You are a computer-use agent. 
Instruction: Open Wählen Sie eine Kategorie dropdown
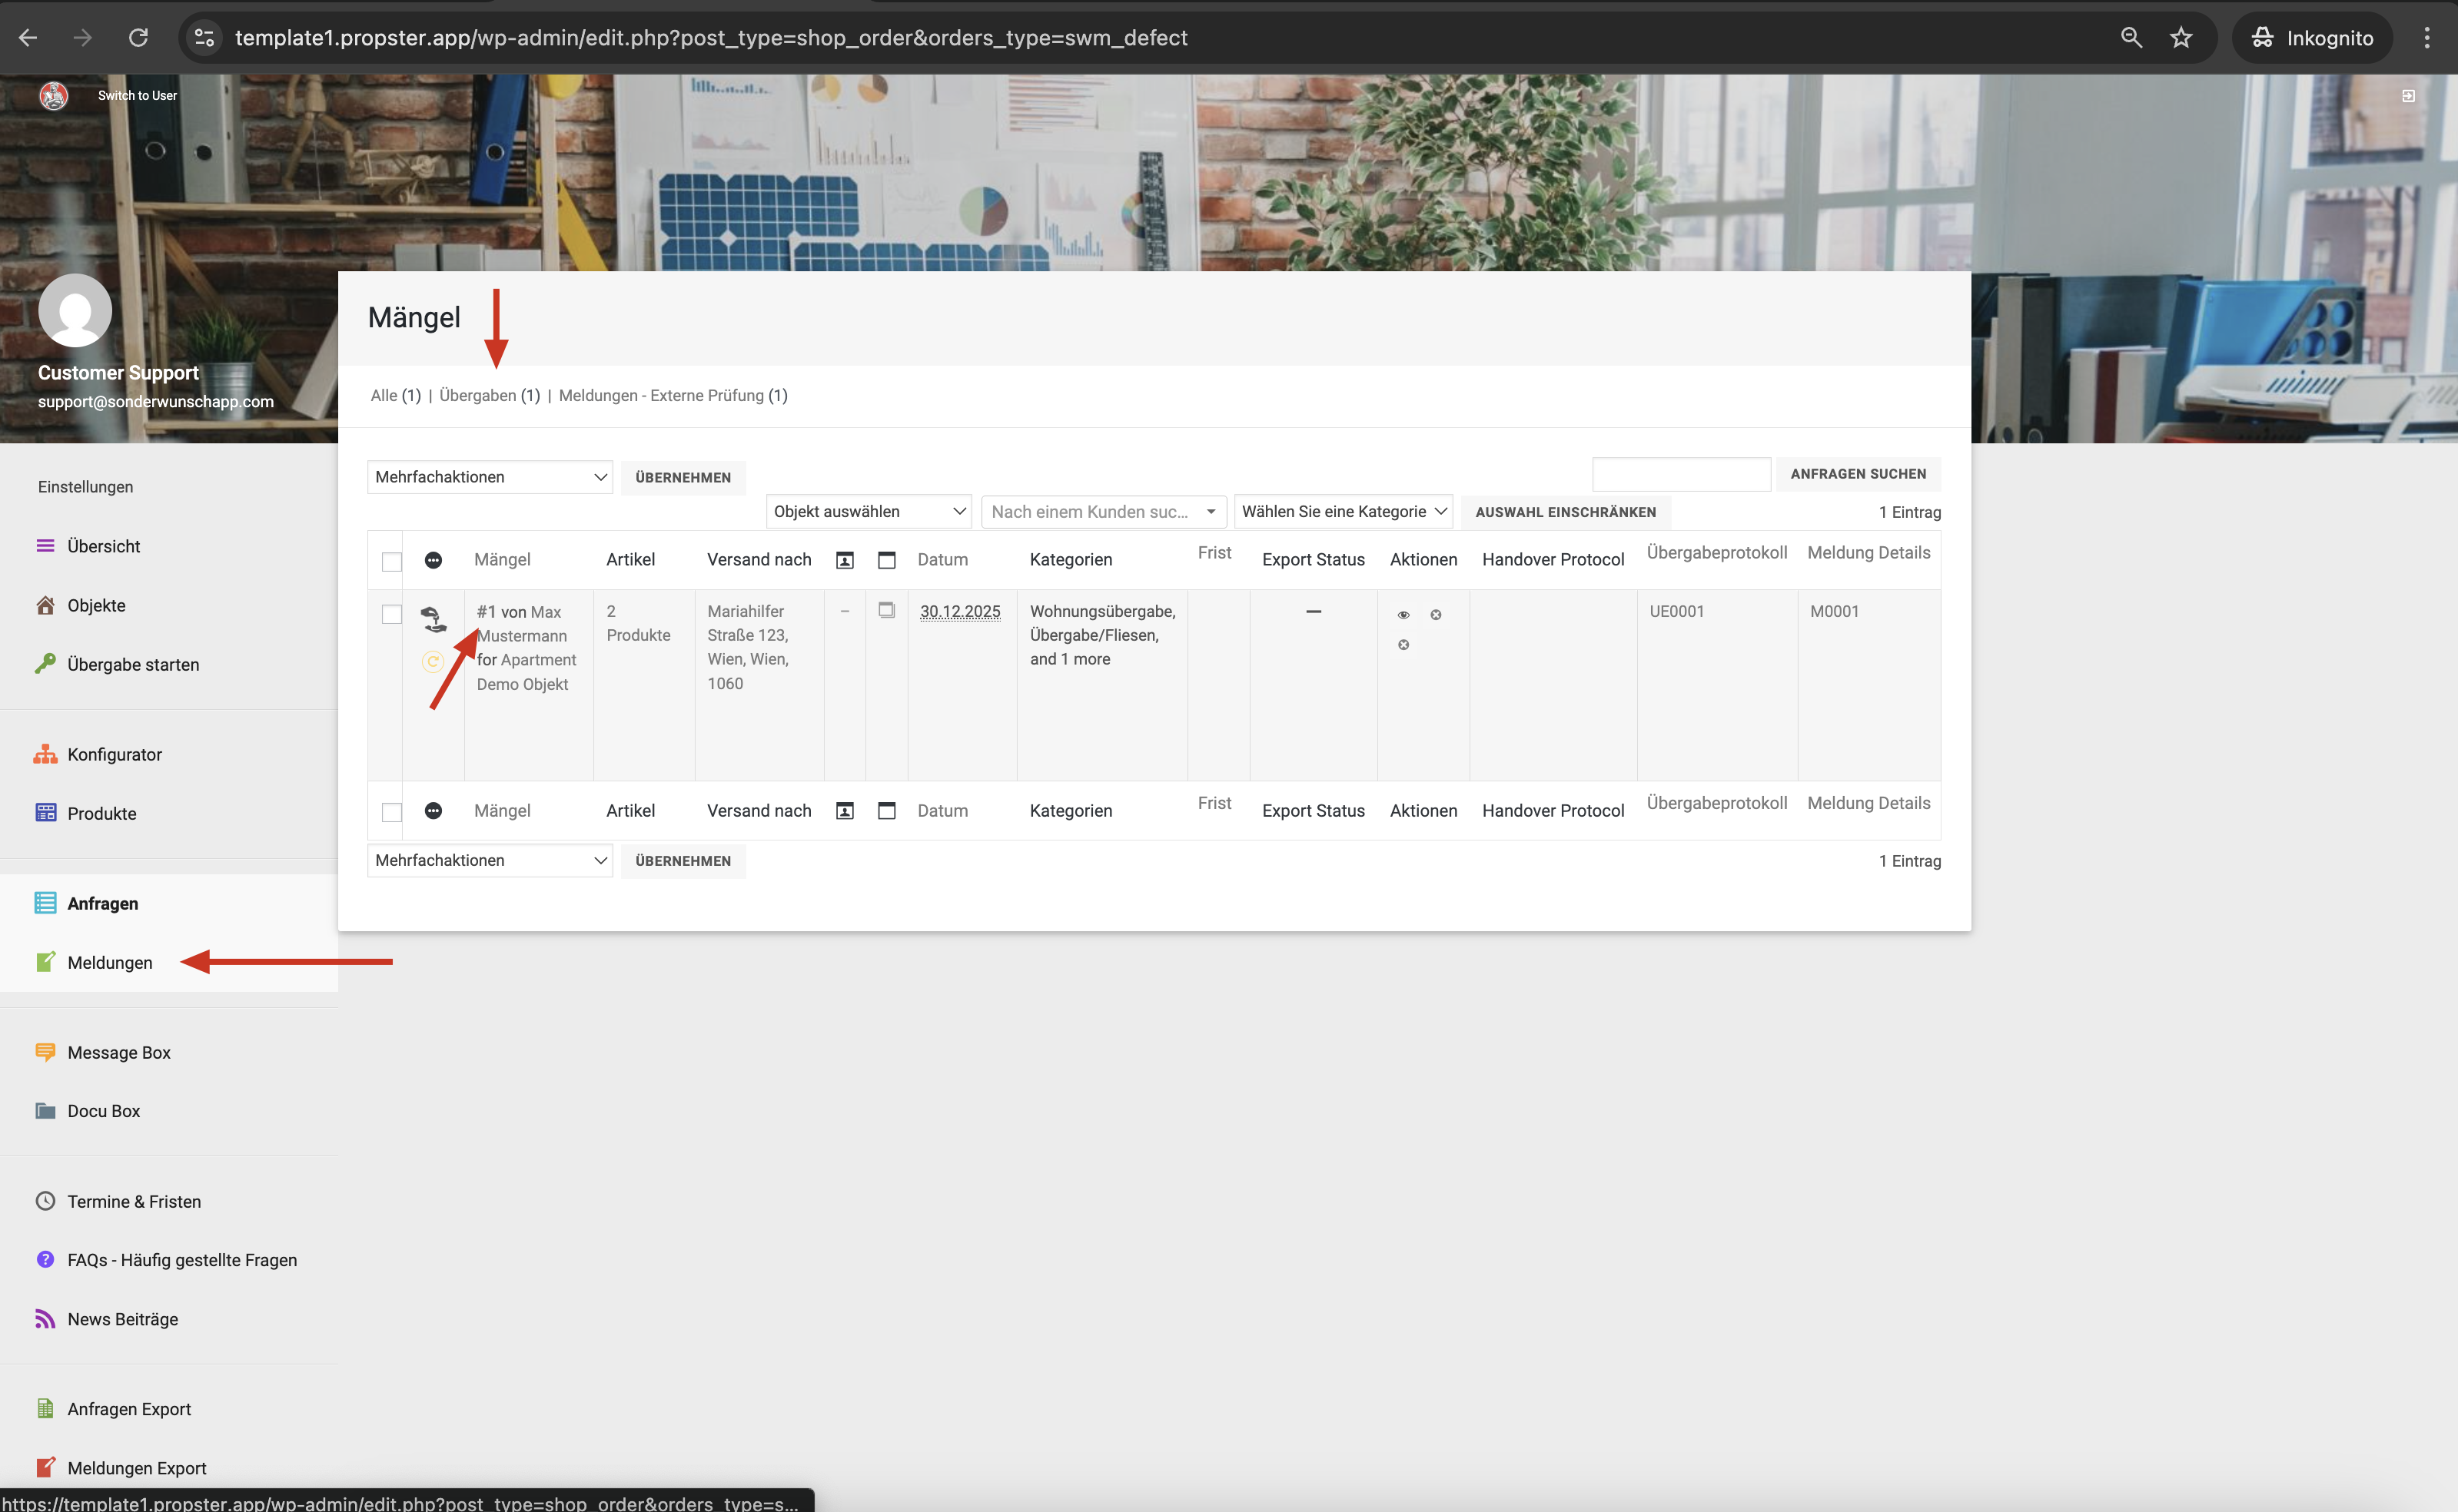tap(1343, 511)
